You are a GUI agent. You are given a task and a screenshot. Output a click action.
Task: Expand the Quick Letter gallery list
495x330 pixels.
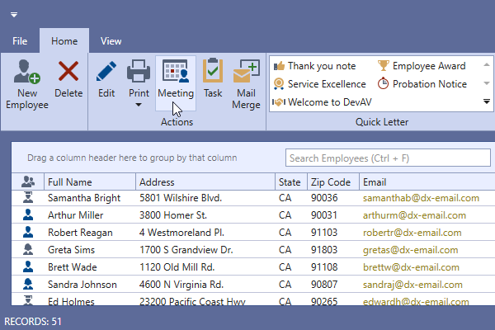tap(487, 101)
